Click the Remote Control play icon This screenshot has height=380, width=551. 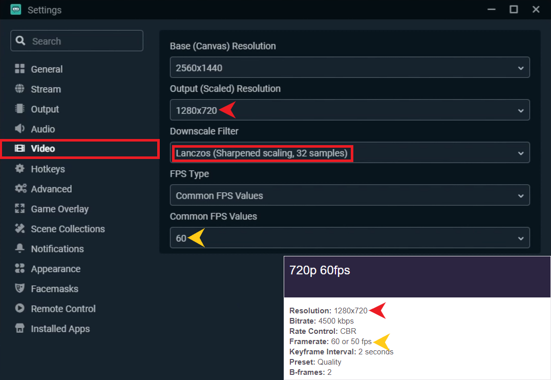tap(19, 308)
